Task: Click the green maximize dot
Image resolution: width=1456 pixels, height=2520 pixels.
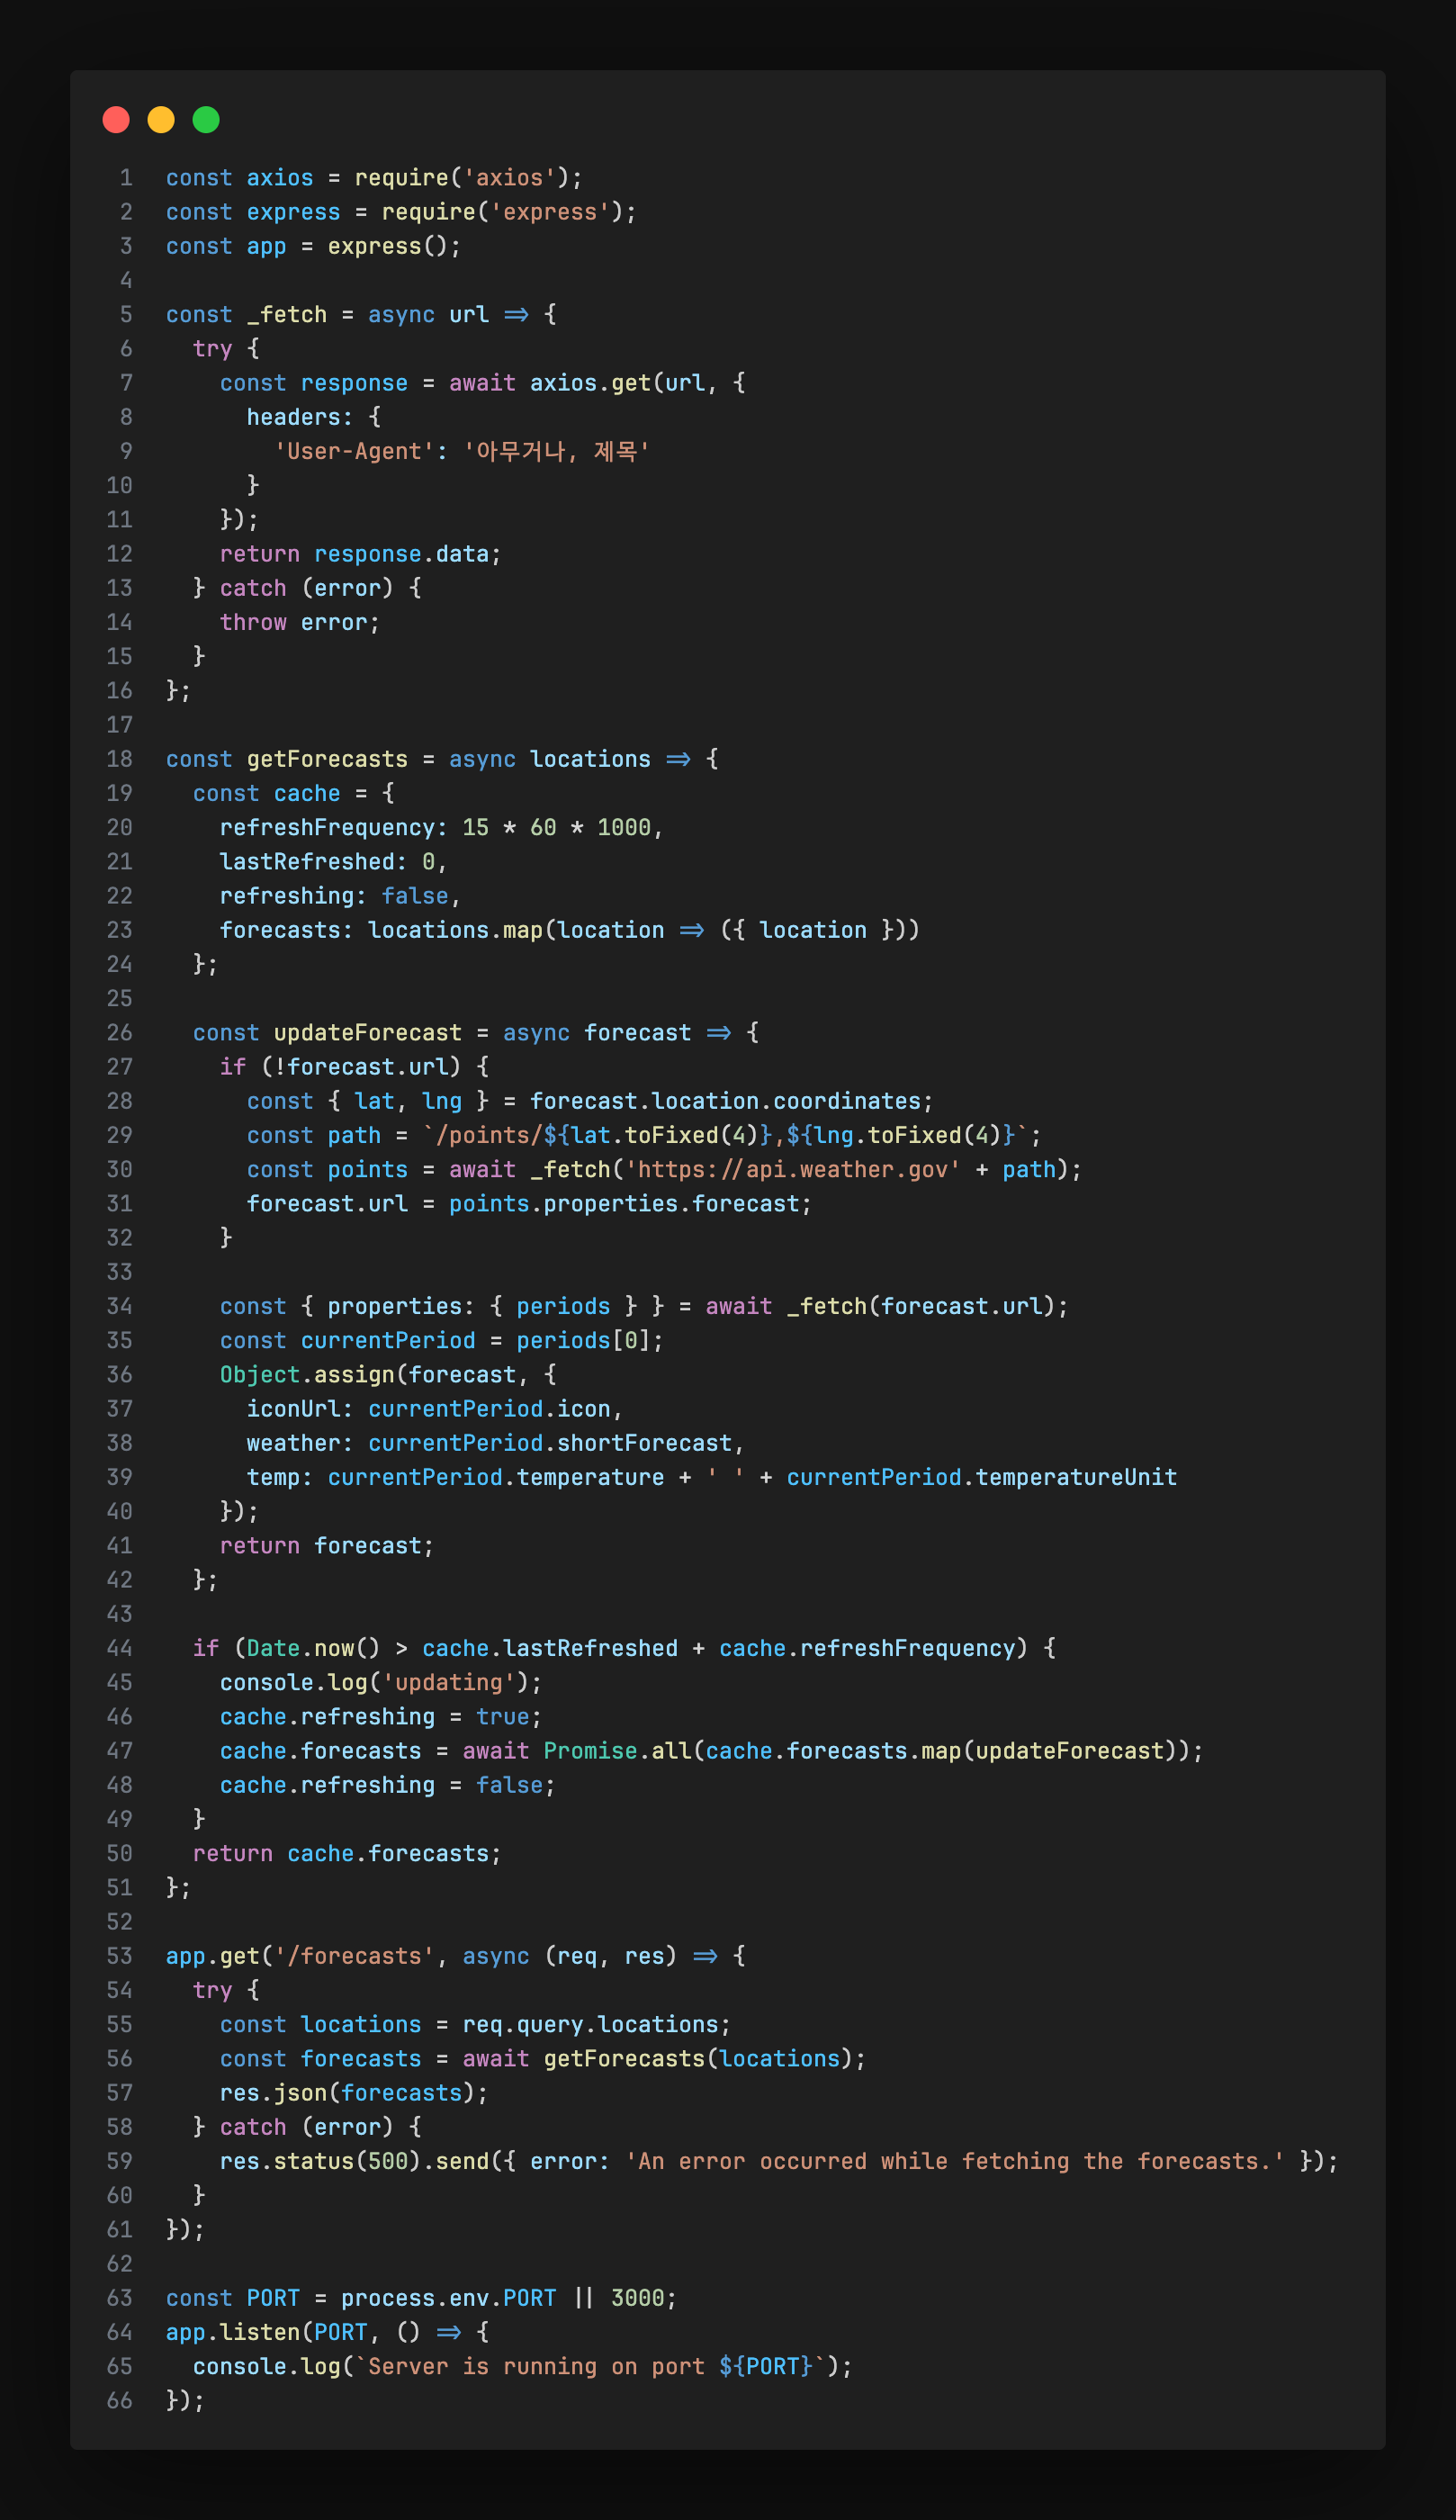Action: click(206, 120)
